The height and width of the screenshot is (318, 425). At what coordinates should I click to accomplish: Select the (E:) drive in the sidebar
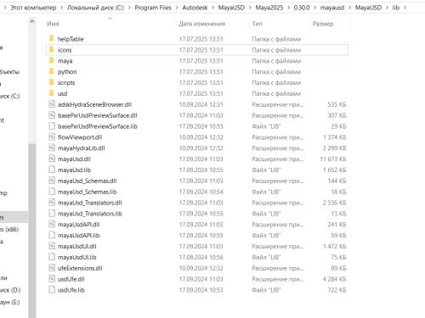pyautogui.click(x=10, y=302)
